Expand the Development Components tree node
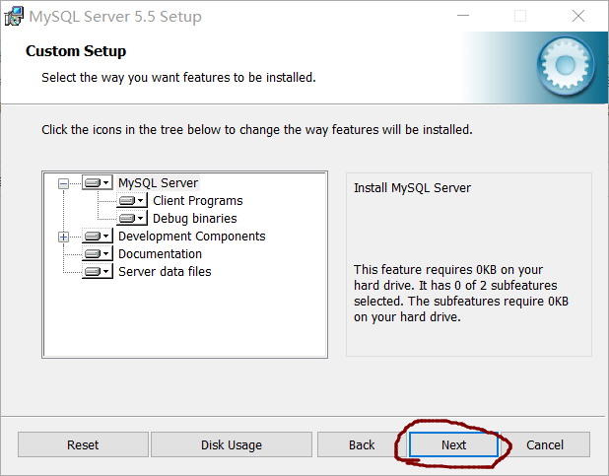 [64, 237]
